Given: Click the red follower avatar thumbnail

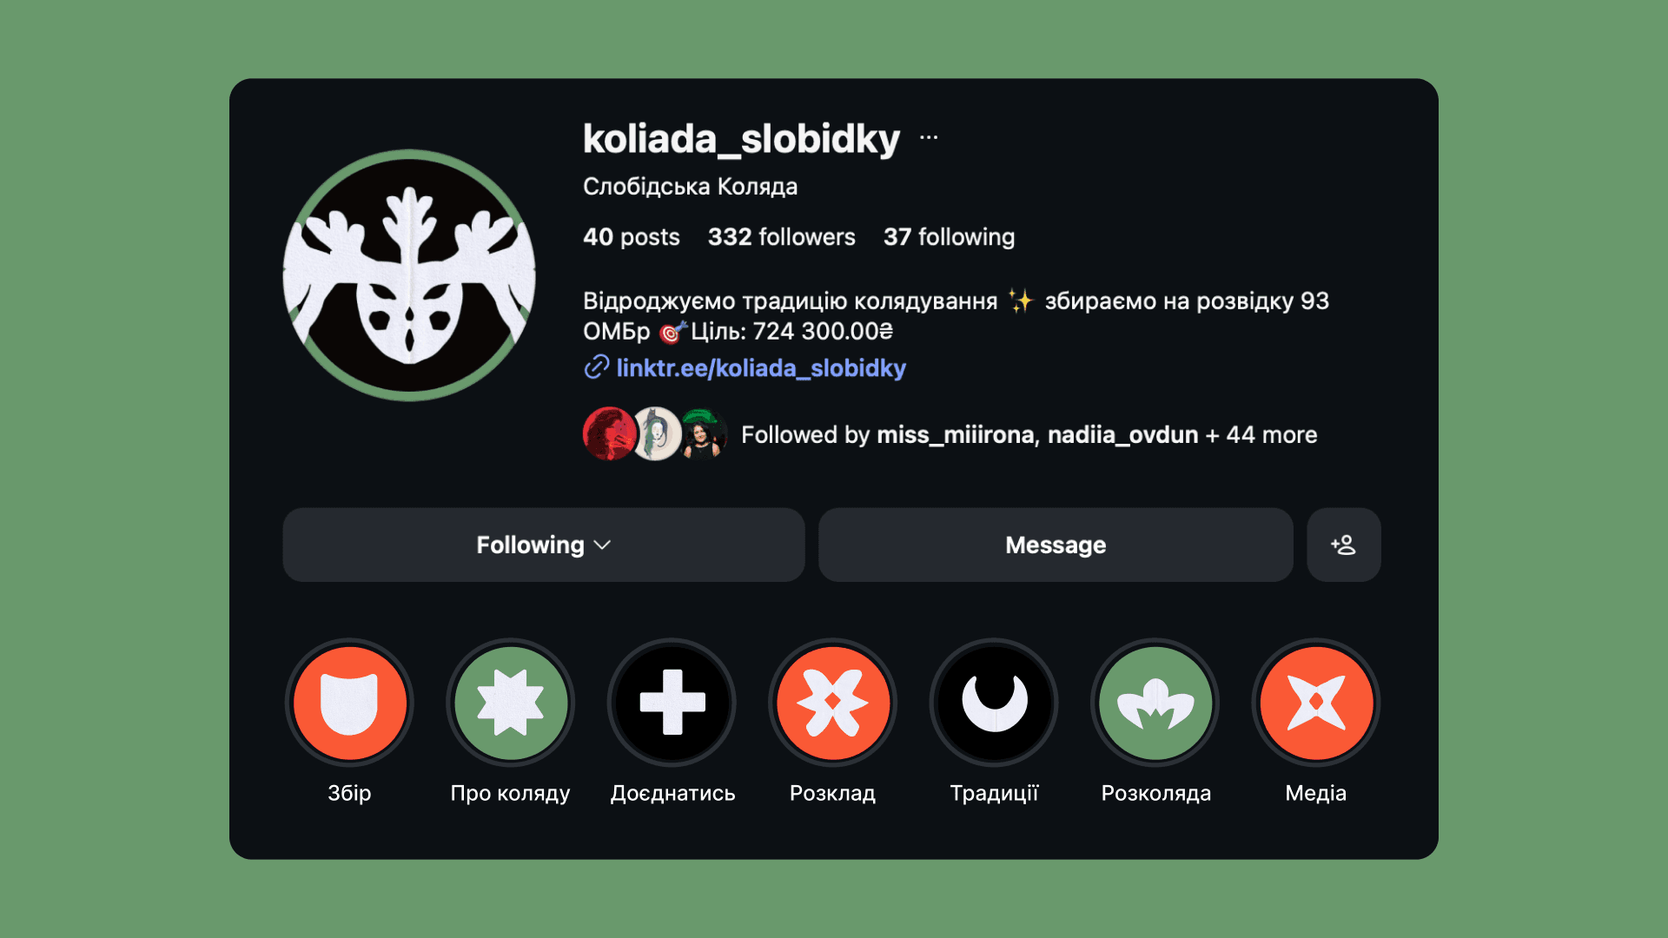Looking at the screenshot, I should click(609, 433).
